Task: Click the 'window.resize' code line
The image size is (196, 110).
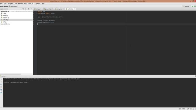Action: click(46, 22)
